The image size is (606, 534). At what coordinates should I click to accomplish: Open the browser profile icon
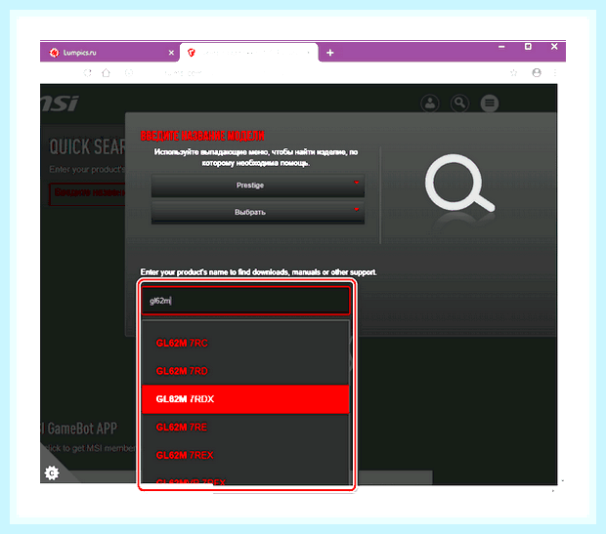(537, 72)
